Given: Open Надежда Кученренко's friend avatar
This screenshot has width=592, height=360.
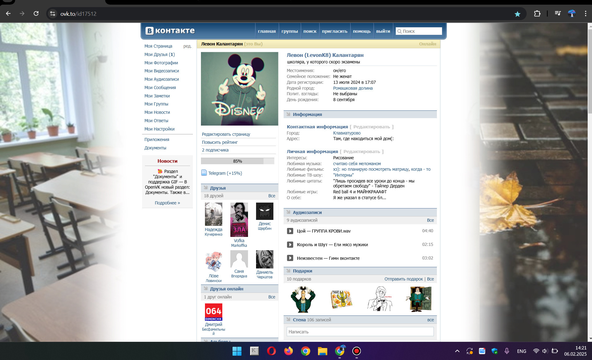Looking at the screenshot, I should 213,214.
